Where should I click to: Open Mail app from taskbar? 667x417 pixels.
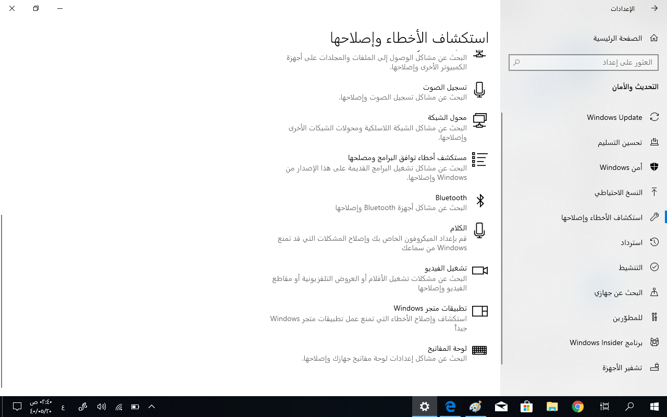point(501,407)
